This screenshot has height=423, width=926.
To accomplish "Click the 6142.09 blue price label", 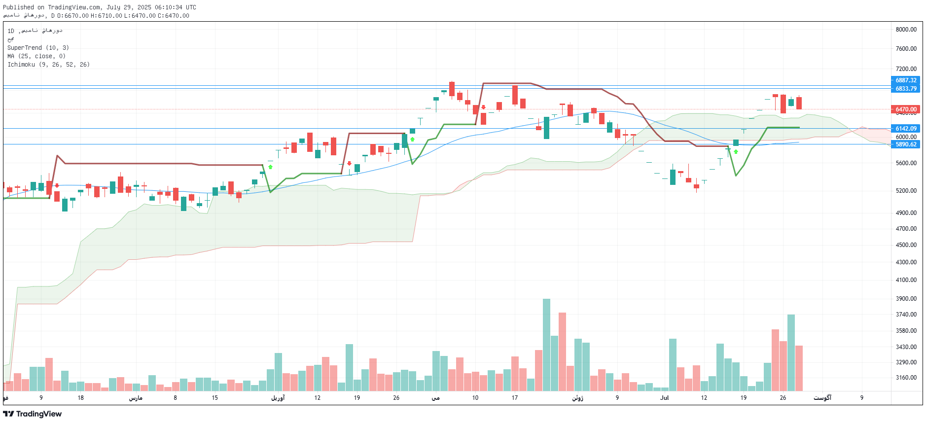I will tap(905, 129).
